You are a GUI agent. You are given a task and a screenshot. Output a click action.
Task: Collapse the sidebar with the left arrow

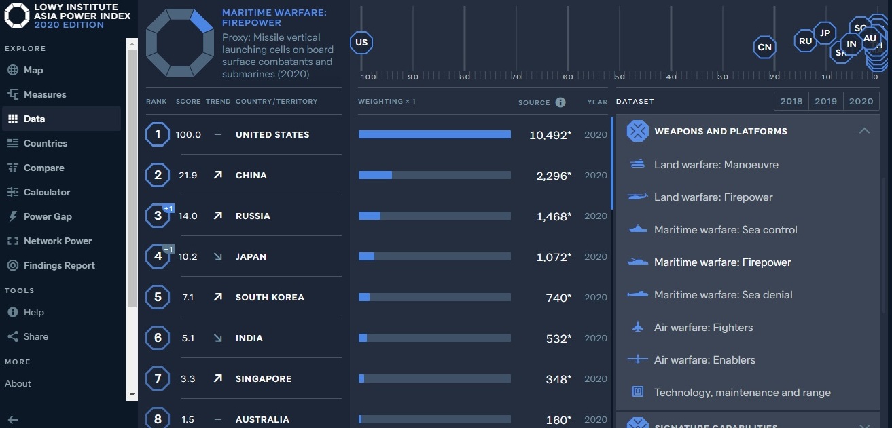[x=12, y=420]
